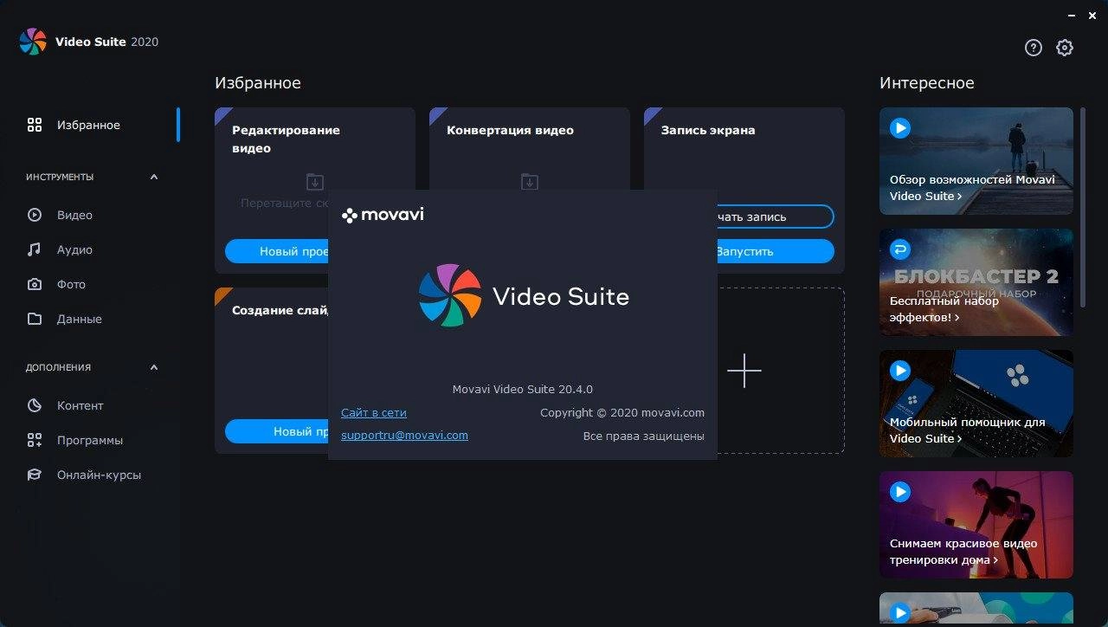The image size is (1108, 627).
Task: Click the Все права защищены text
Action: pyautogui.click(x=644, y=436)
